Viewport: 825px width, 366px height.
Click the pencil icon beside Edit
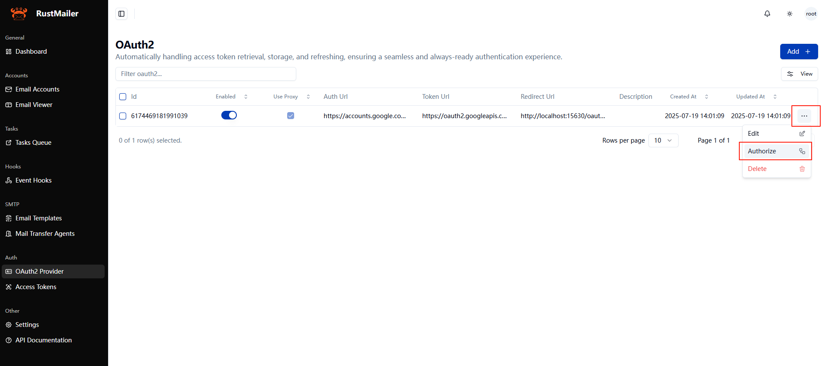tap(802, 134)
